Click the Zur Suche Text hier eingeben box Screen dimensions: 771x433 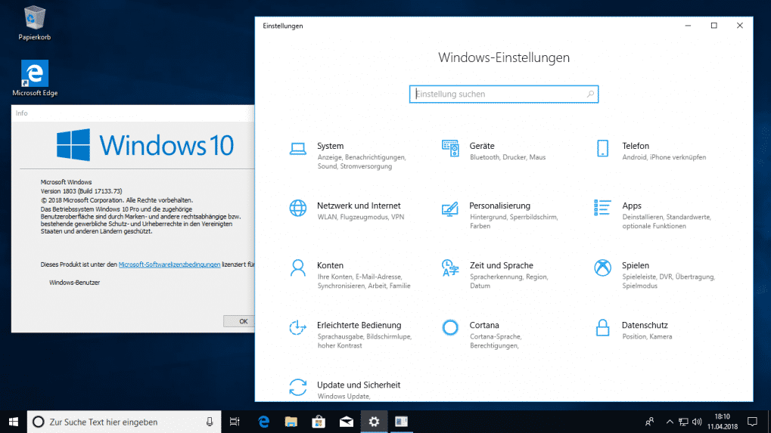pyautogui.click(x=124, y=422)
